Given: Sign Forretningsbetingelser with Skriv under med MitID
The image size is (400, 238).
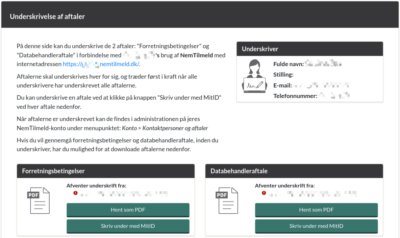Looking at the screenshot, I should [128, 226].
